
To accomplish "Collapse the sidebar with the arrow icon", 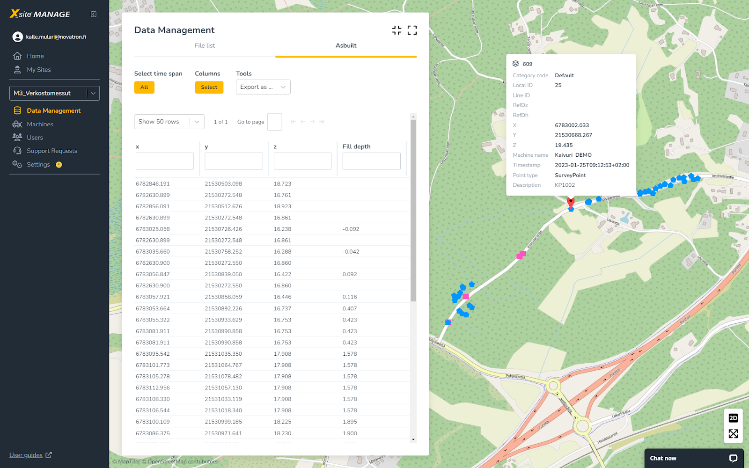I will 94,15.
